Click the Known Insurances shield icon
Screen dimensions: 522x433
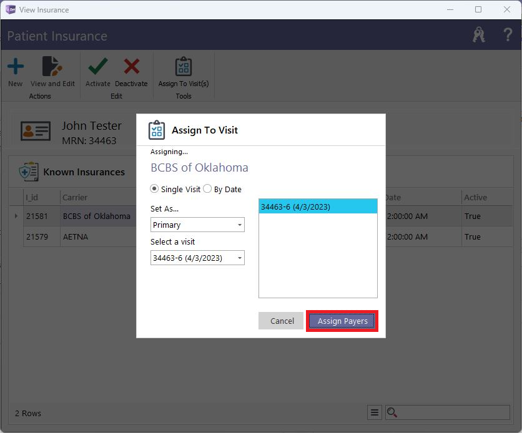[29, 172]
